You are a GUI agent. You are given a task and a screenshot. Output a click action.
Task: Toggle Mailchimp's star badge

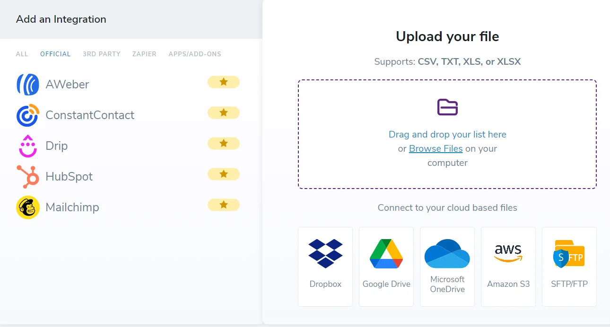pyautogui.click(x=223, y=205)
